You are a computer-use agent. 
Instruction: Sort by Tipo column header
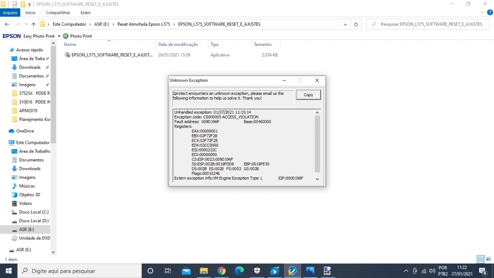pyautogui.click(x=214, y=44)
